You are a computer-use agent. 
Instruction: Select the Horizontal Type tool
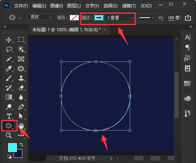(x=9, y=116)
